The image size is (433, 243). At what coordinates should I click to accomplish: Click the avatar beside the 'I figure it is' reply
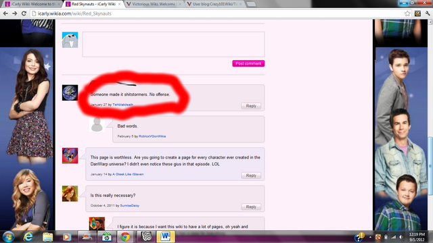(x=97, y=223)
